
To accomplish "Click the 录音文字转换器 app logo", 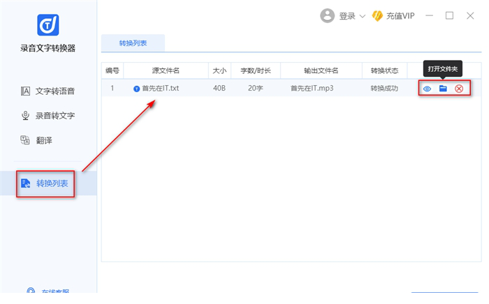I will click(x=48, y=25).
